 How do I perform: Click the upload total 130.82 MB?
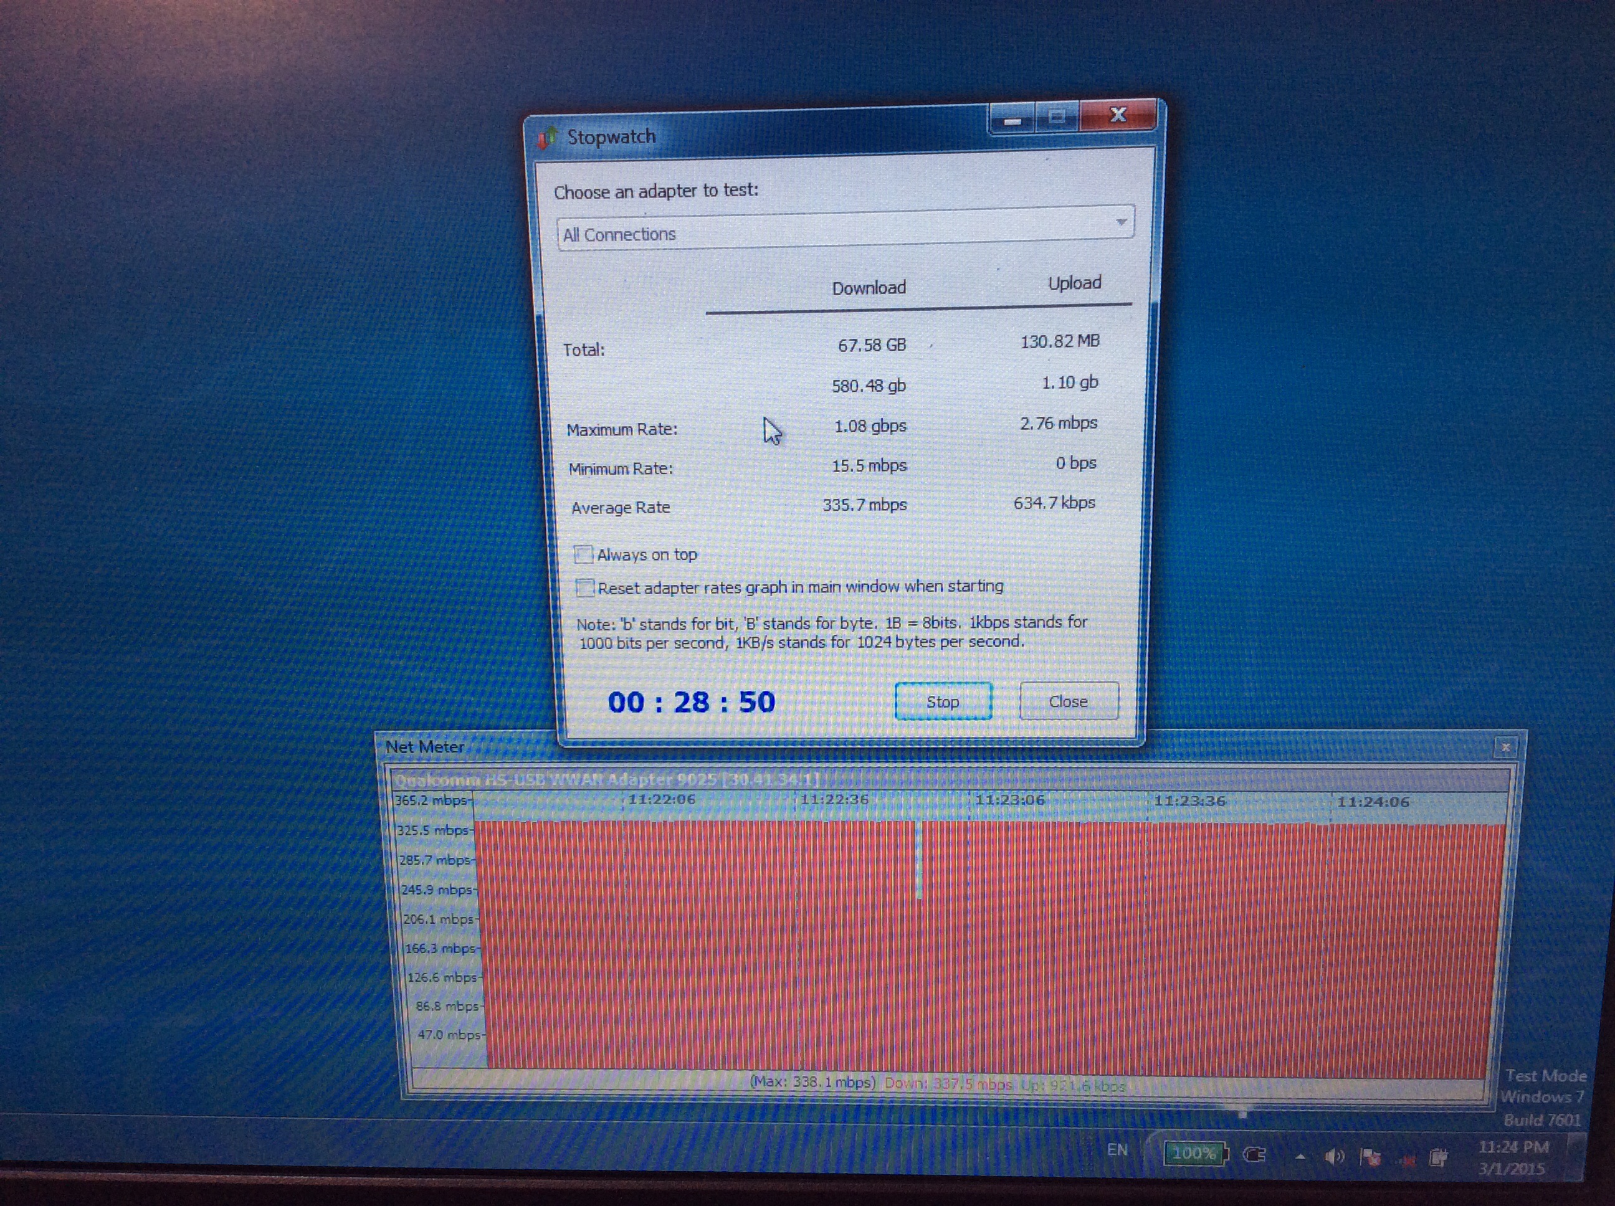coord(1059,341)
